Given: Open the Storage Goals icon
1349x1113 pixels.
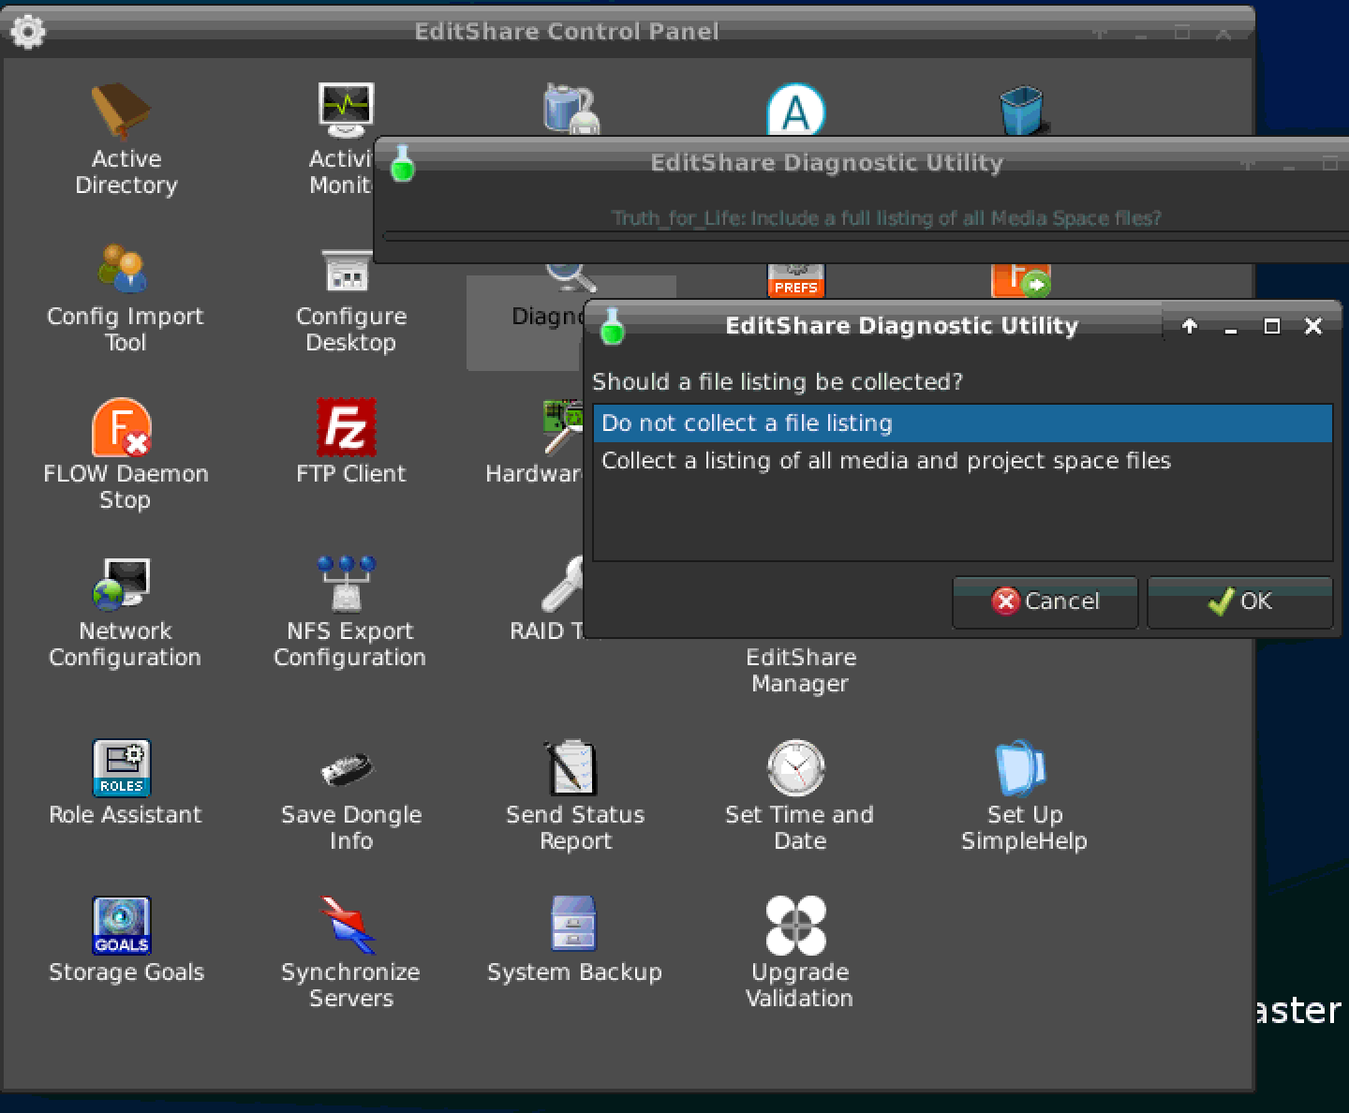Looking at the screenshot, I should (122, 926).
